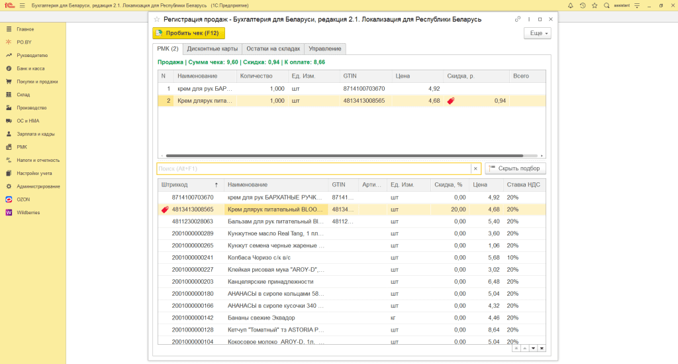
Task: Copy link to this form
Action: coord(518,19)
